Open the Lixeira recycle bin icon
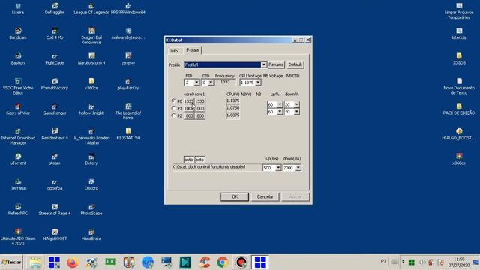480x270 pixels. click(18, 8)
